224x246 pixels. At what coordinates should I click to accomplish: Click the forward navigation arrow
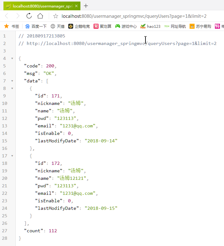point(18,16)
